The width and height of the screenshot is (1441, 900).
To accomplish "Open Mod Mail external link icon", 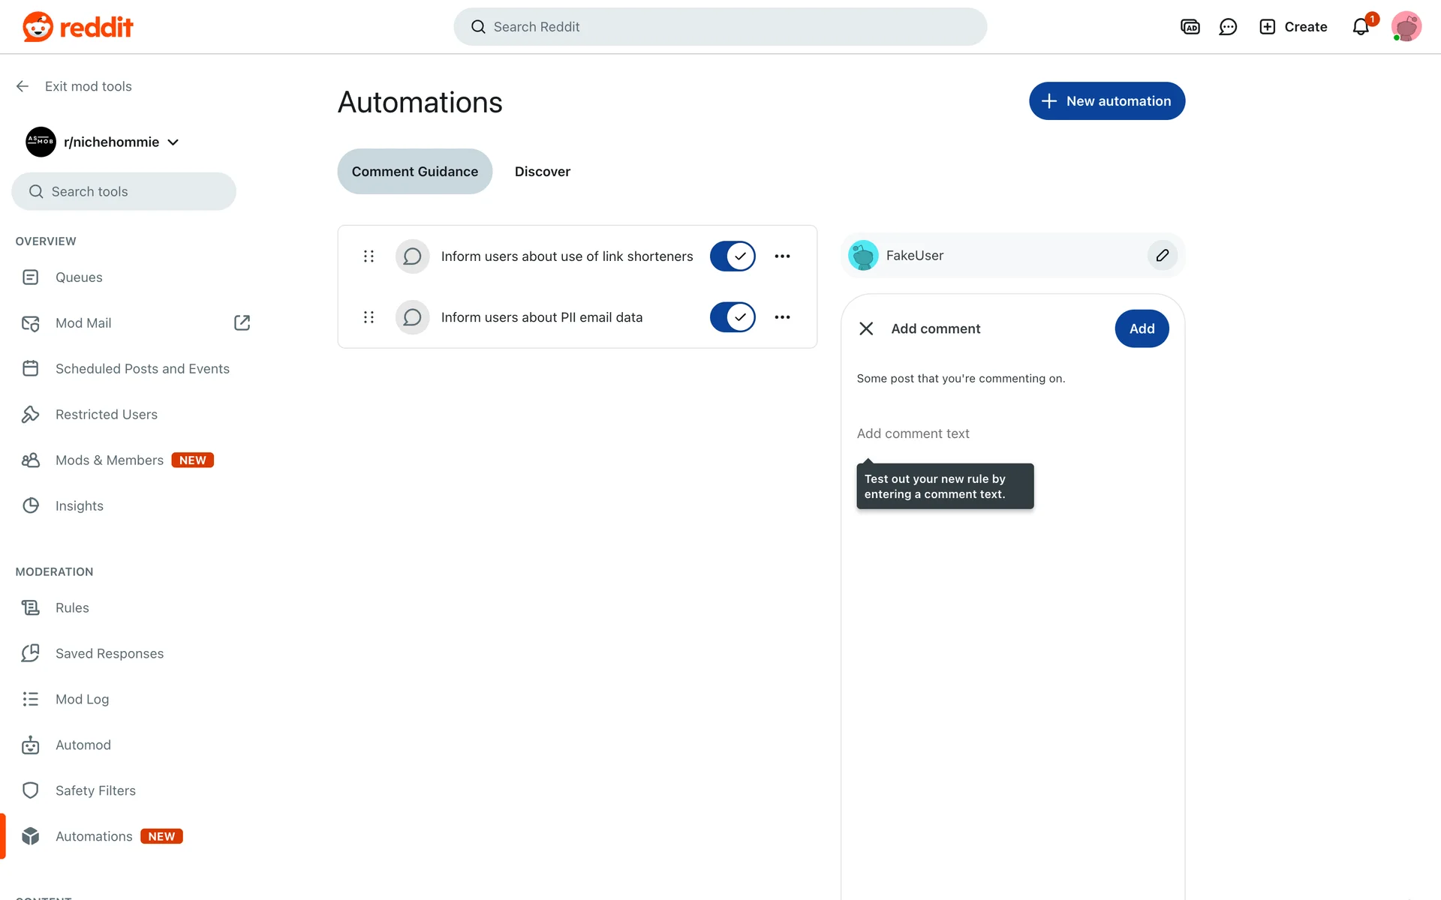I will tap(242, 323).
